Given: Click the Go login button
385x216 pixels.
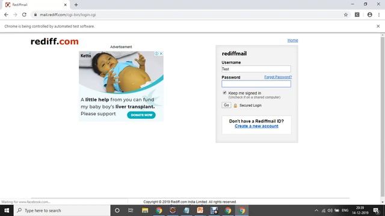Looking at the screenshot, I should point(226,105).
